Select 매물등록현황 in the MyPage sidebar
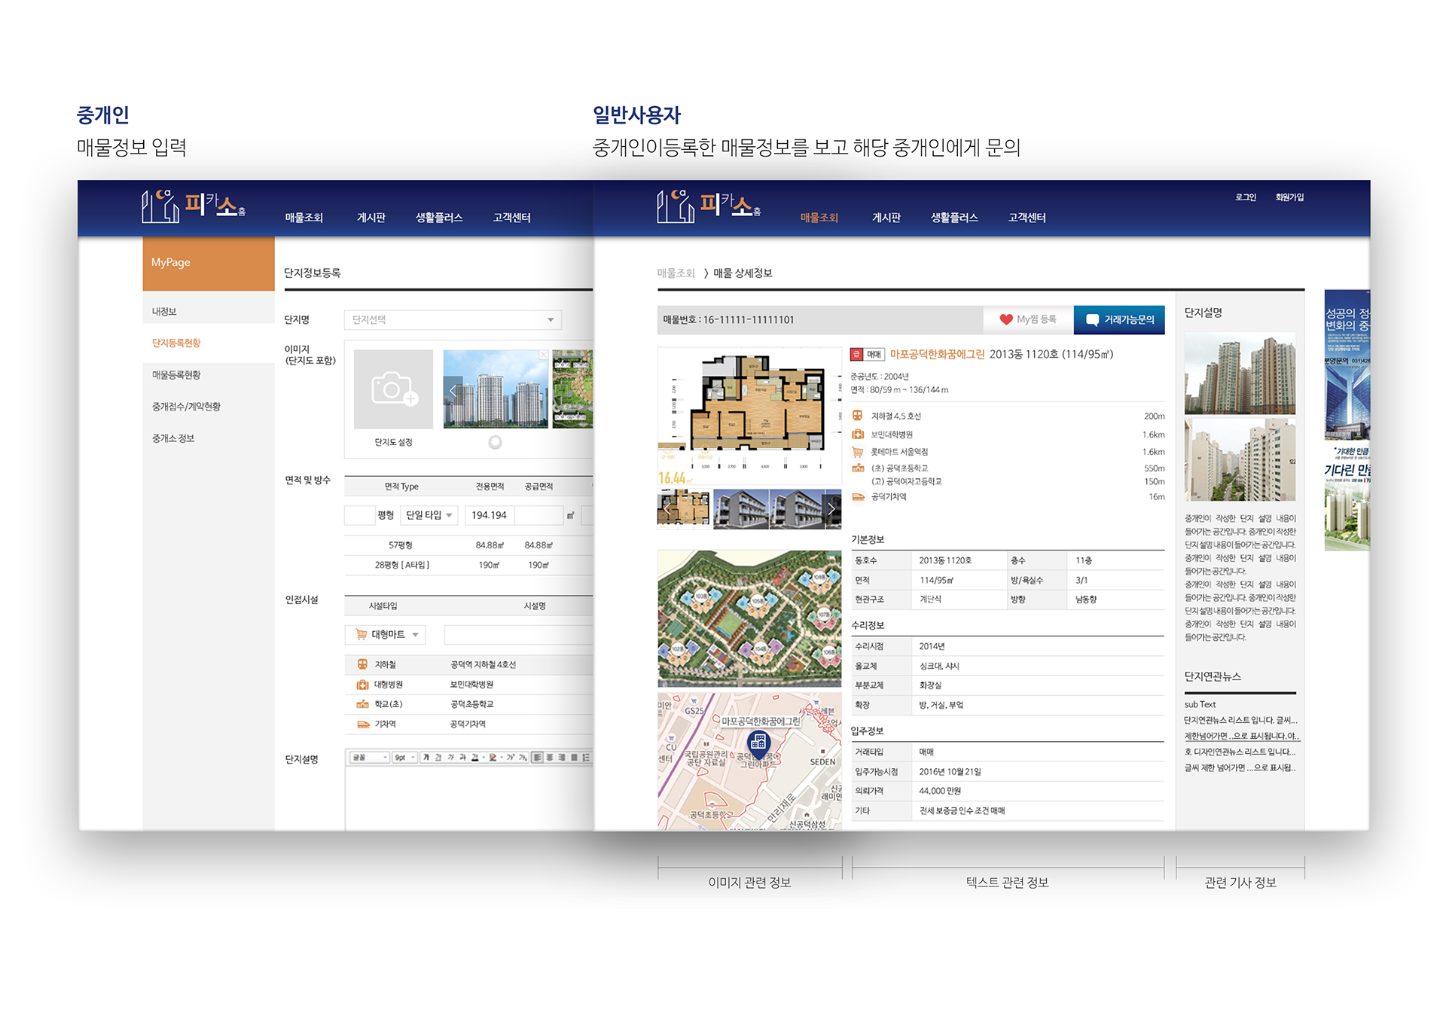This screenshot has width=1446, height=1022. (176, 375)
